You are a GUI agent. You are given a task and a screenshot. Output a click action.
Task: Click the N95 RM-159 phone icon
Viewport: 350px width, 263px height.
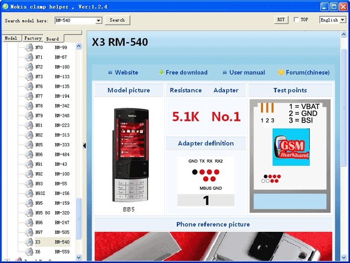[29, 203]
